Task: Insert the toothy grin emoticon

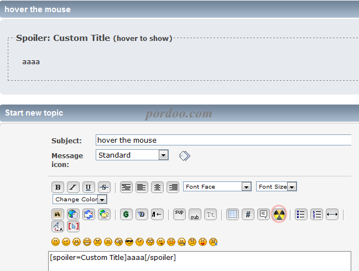Action: click(x=87, y=242)
